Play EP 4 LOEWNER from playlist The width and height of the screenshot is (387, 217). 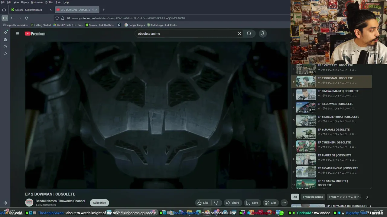tap(331, 107)
